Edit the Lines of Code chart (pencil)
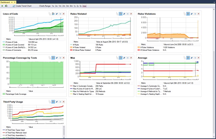 pyautogui.click(x=57, y=14)
